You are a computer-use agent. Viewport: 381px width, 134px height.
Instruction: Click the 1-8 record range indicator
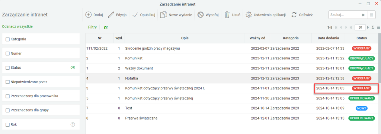(x=330, y=27)
